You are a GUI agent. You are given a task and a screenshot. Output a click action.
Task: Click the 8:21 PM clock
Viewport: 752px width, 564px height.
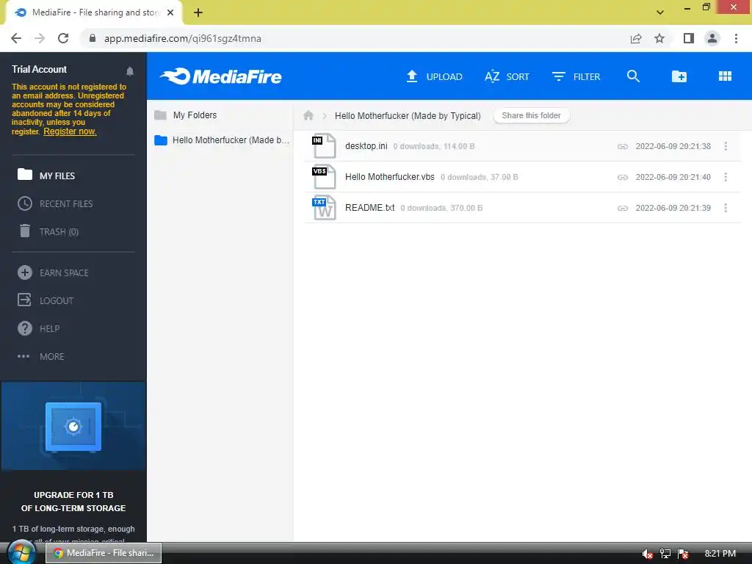pyautogui.click(x=720, y=554)
